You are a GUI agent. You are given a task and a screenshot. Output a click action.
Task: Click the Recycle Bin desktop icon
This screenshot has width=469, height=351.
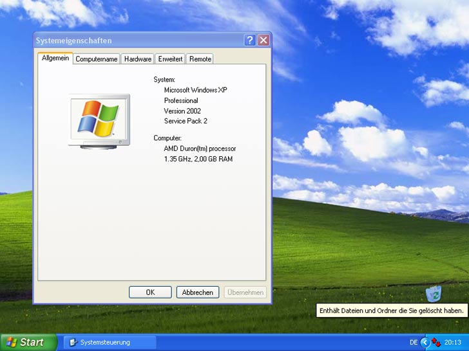434,294
